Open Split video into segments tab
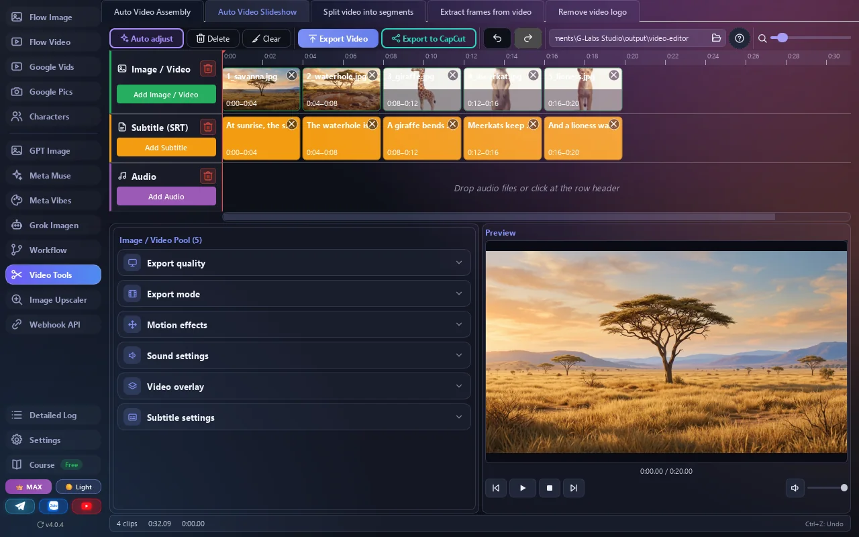Image resolution: width=859 pixels, height=537 pixels. click(x=368, y=11)
